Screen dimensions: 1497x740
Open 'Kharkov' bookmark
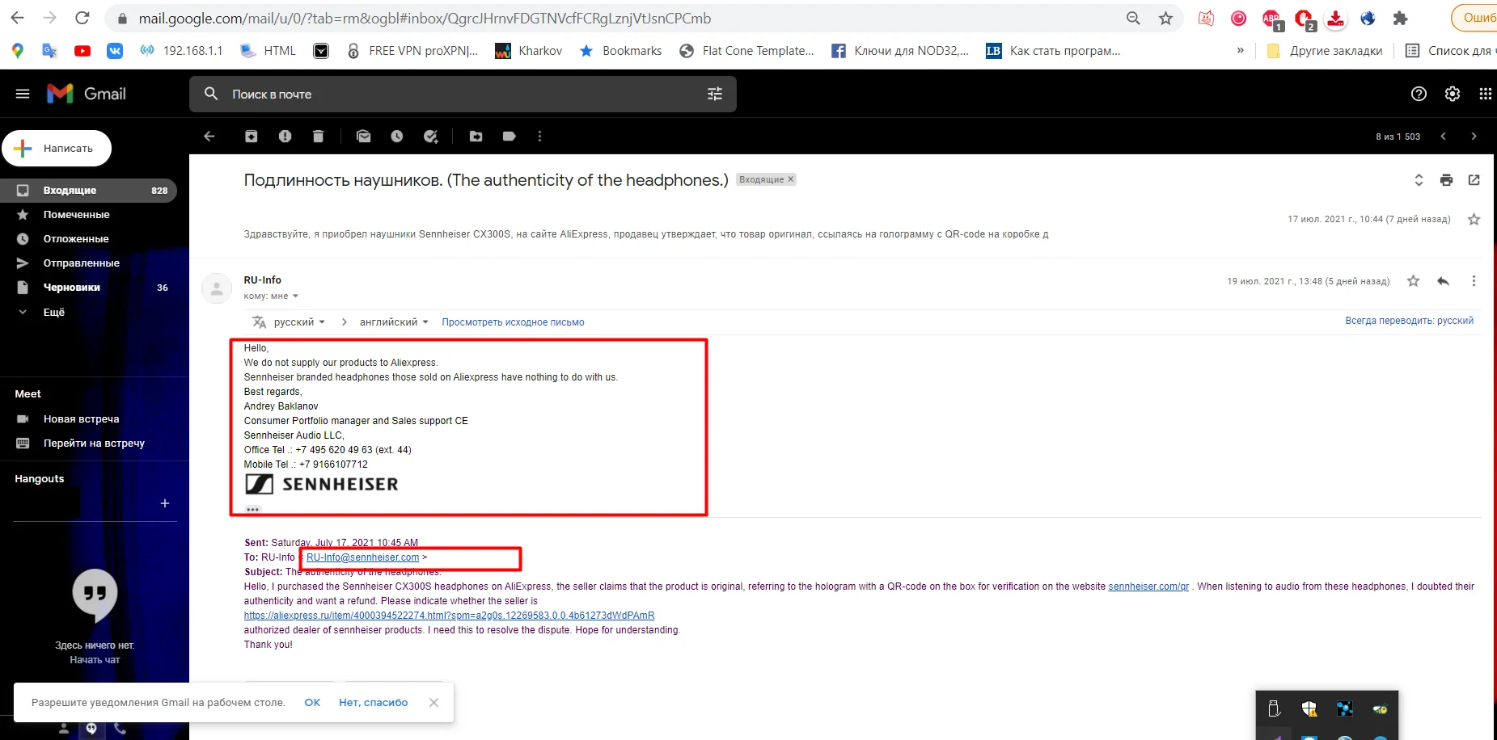529,51
